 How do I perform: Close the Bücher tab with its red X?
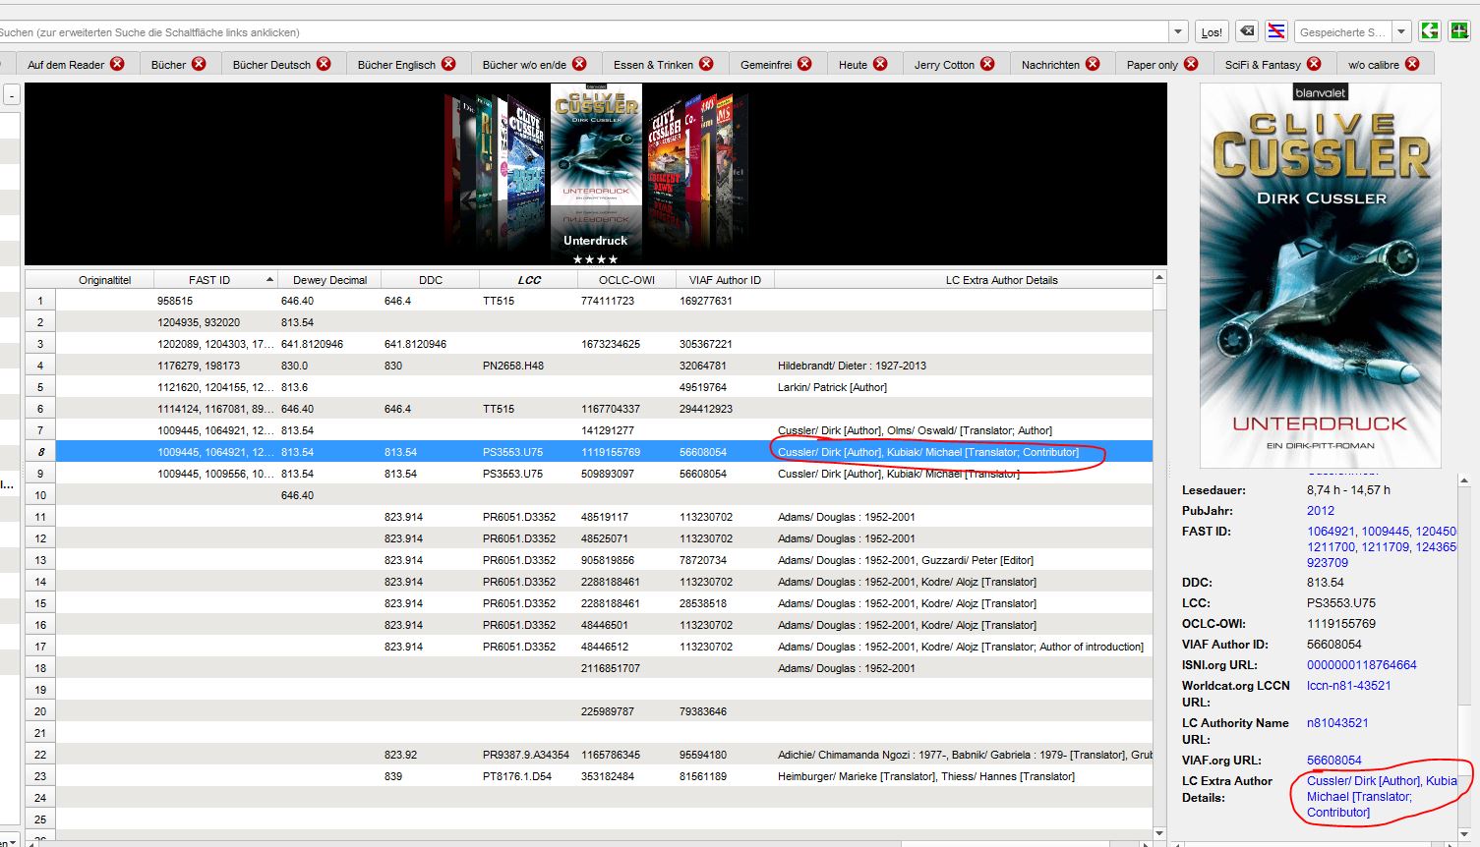point(200,64)
